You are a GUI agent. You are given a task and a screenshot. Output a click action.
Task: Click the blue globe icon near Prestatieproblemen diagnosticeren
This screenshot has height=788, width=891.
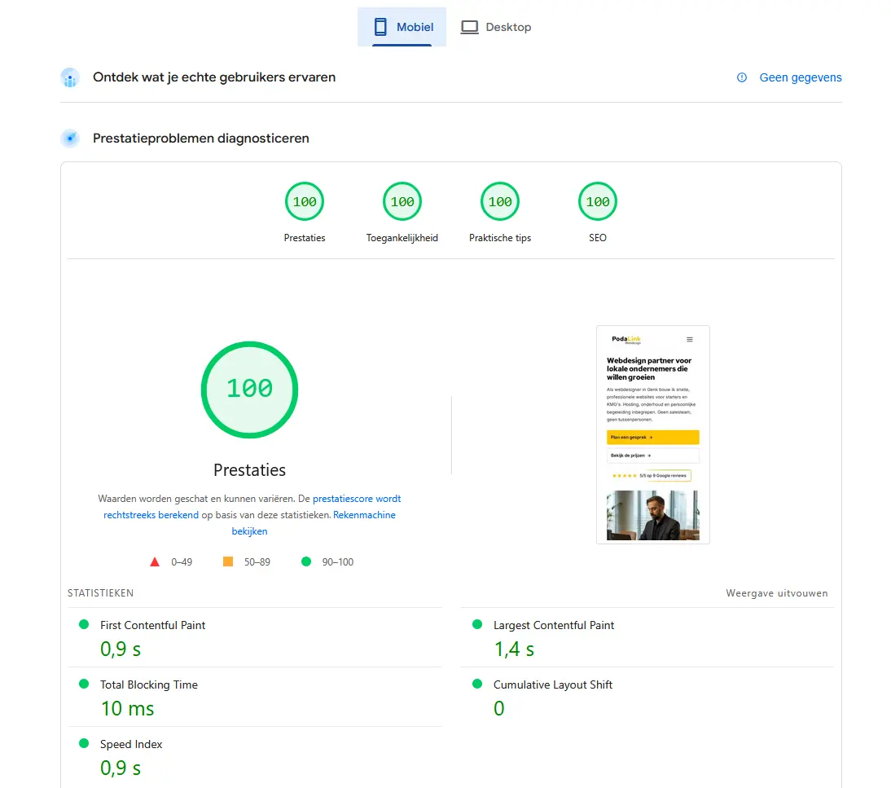point(70,138)
